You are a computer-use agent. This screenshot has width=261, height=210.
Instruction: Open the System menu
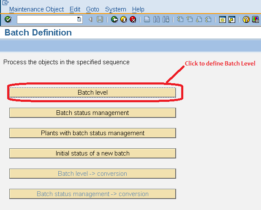(116, 9)
